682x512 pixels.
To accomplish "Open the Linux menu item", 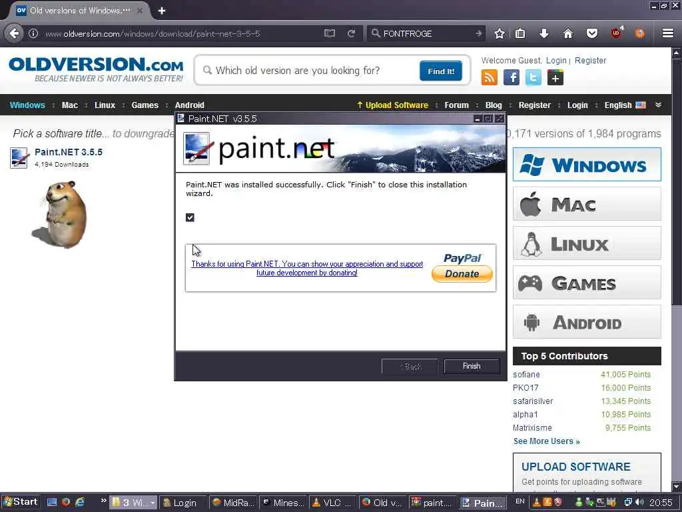I will click(x=105, y=105).
